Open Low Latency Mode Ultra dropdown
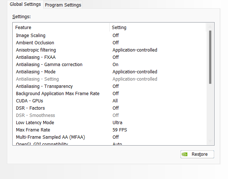Viewport: 228px width, 179px height. tap(117, 122)
